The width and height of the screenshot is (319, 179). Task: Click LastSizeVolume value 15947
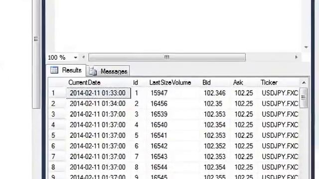pos(159,93)
